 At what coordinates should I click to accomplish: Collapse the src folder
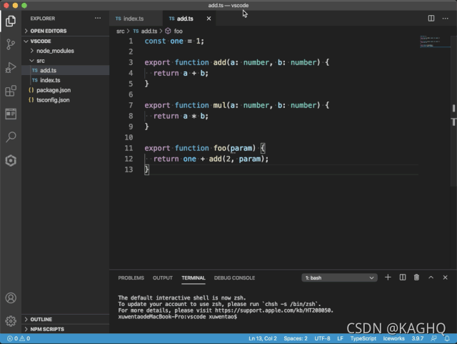66,61
